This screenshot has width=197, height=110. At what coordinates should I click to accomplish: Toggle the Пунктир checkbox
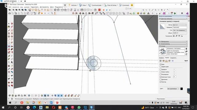click(160, 82)
